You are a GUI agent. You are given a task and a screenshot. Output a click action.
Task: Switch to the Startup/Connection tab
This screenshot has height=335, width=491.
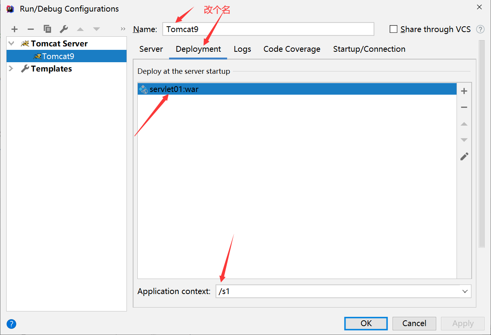(369, 49)
